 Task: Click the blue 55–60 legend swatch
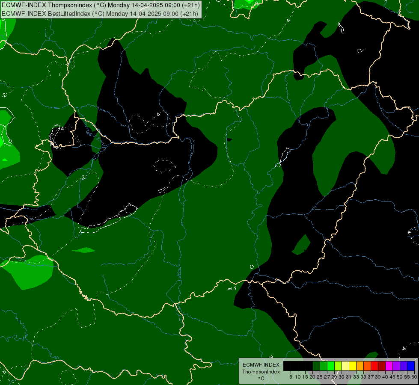pyautogui.click(x=411, y=366)
